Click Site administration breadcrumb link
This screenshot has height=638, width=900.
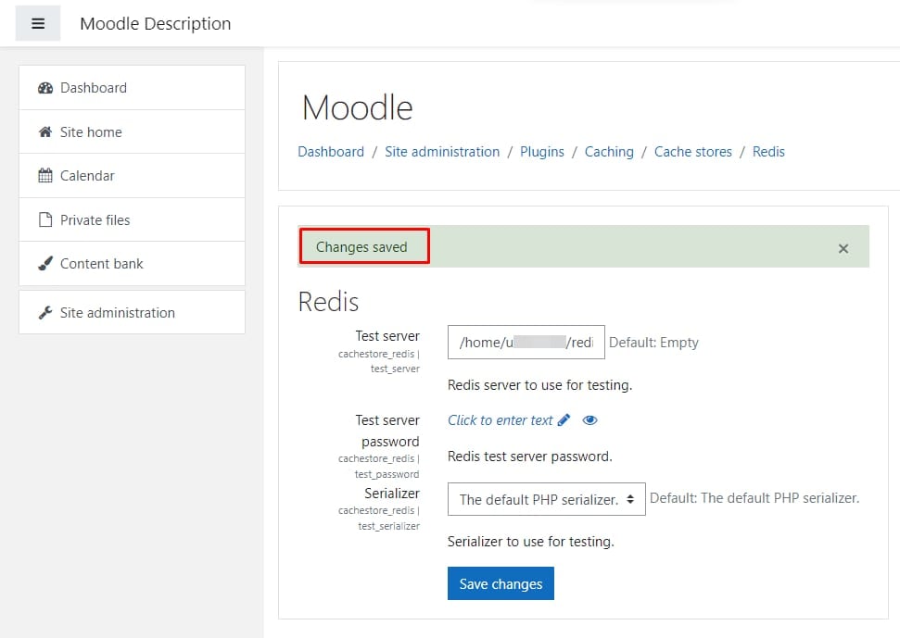click(x=442, y=152)
